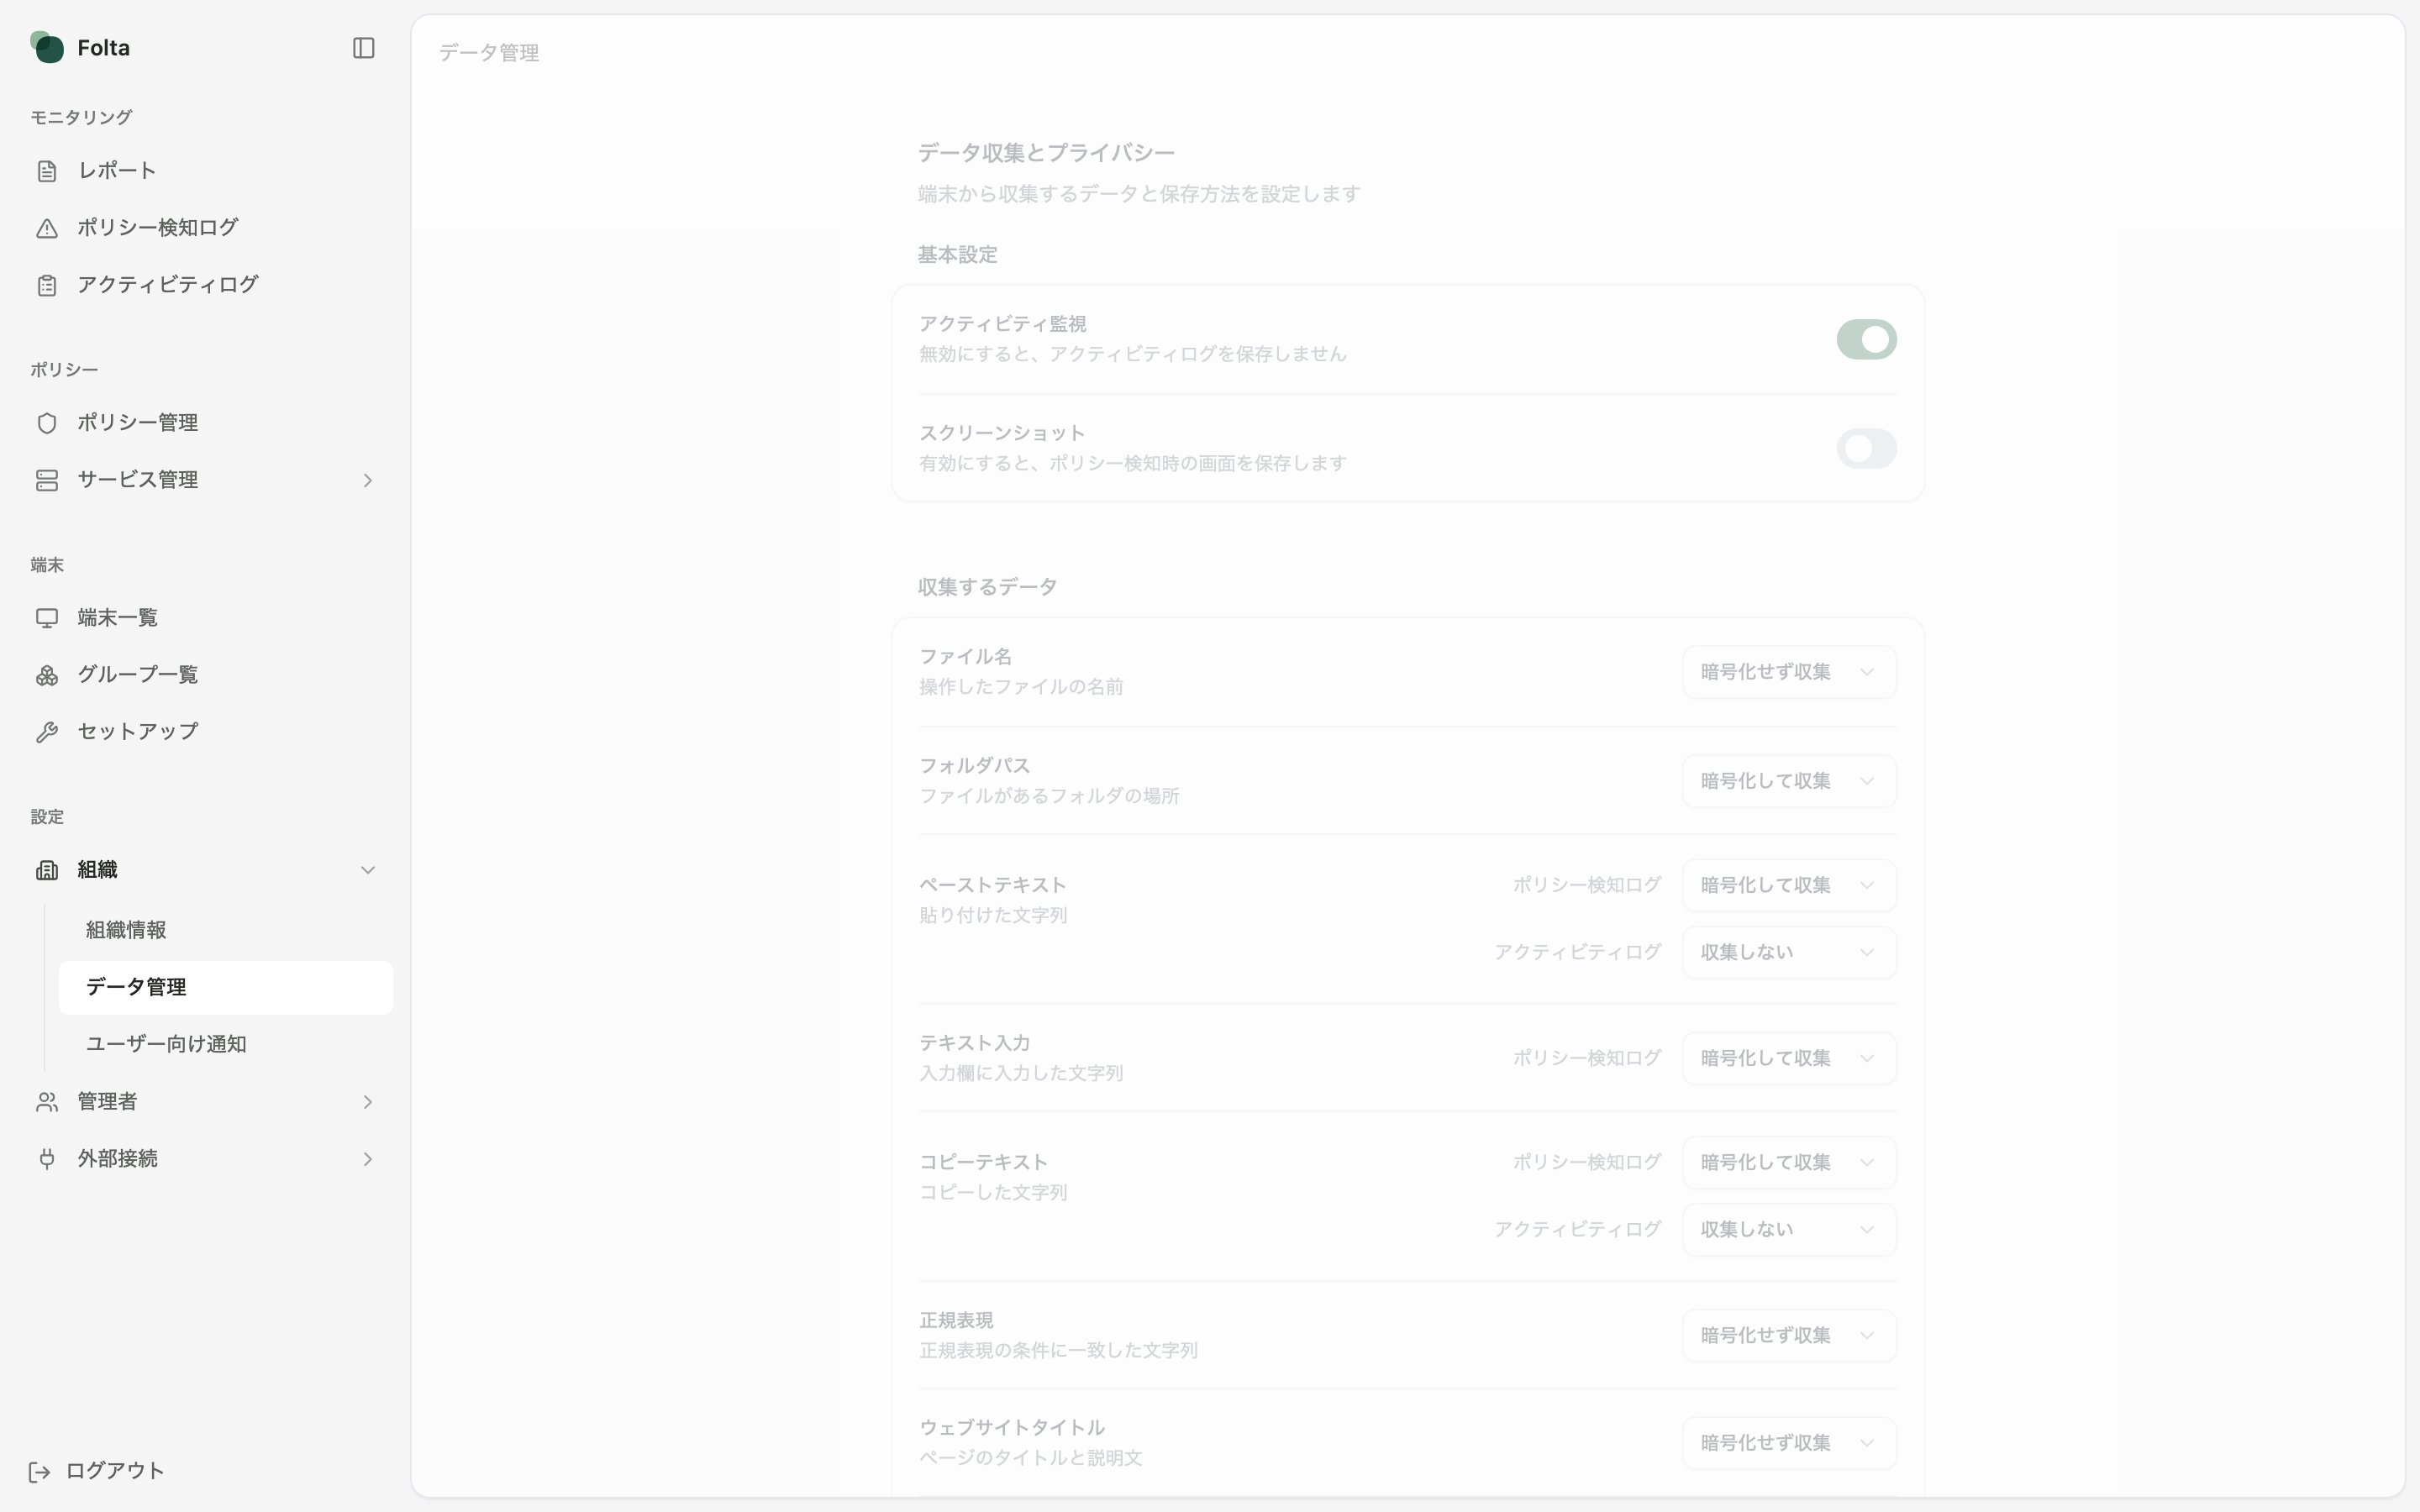Go to the レポート page
This screenshot has height=1512, width=2420.
pos(205,171)
